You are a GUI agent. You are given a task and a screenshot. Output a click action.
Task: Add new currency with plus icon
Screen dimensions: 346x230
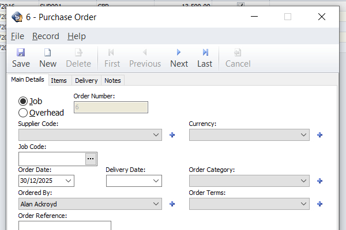pos(319,135)
